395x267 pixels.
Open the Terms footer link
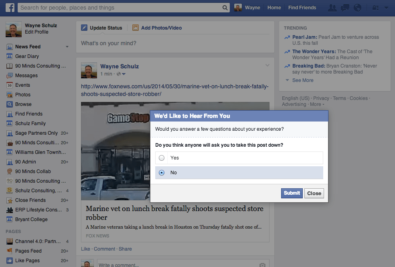tap(339, 98)
